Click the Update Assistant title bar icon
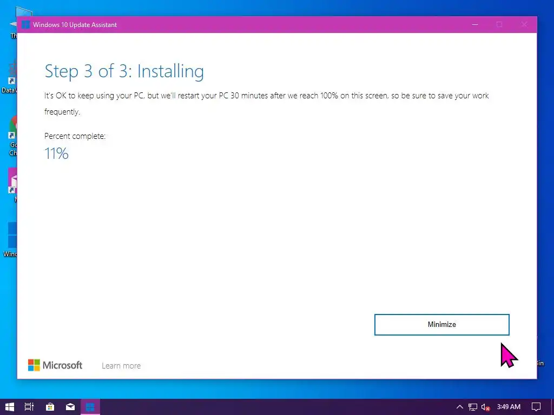554x415 pixels. pos(25,25)
